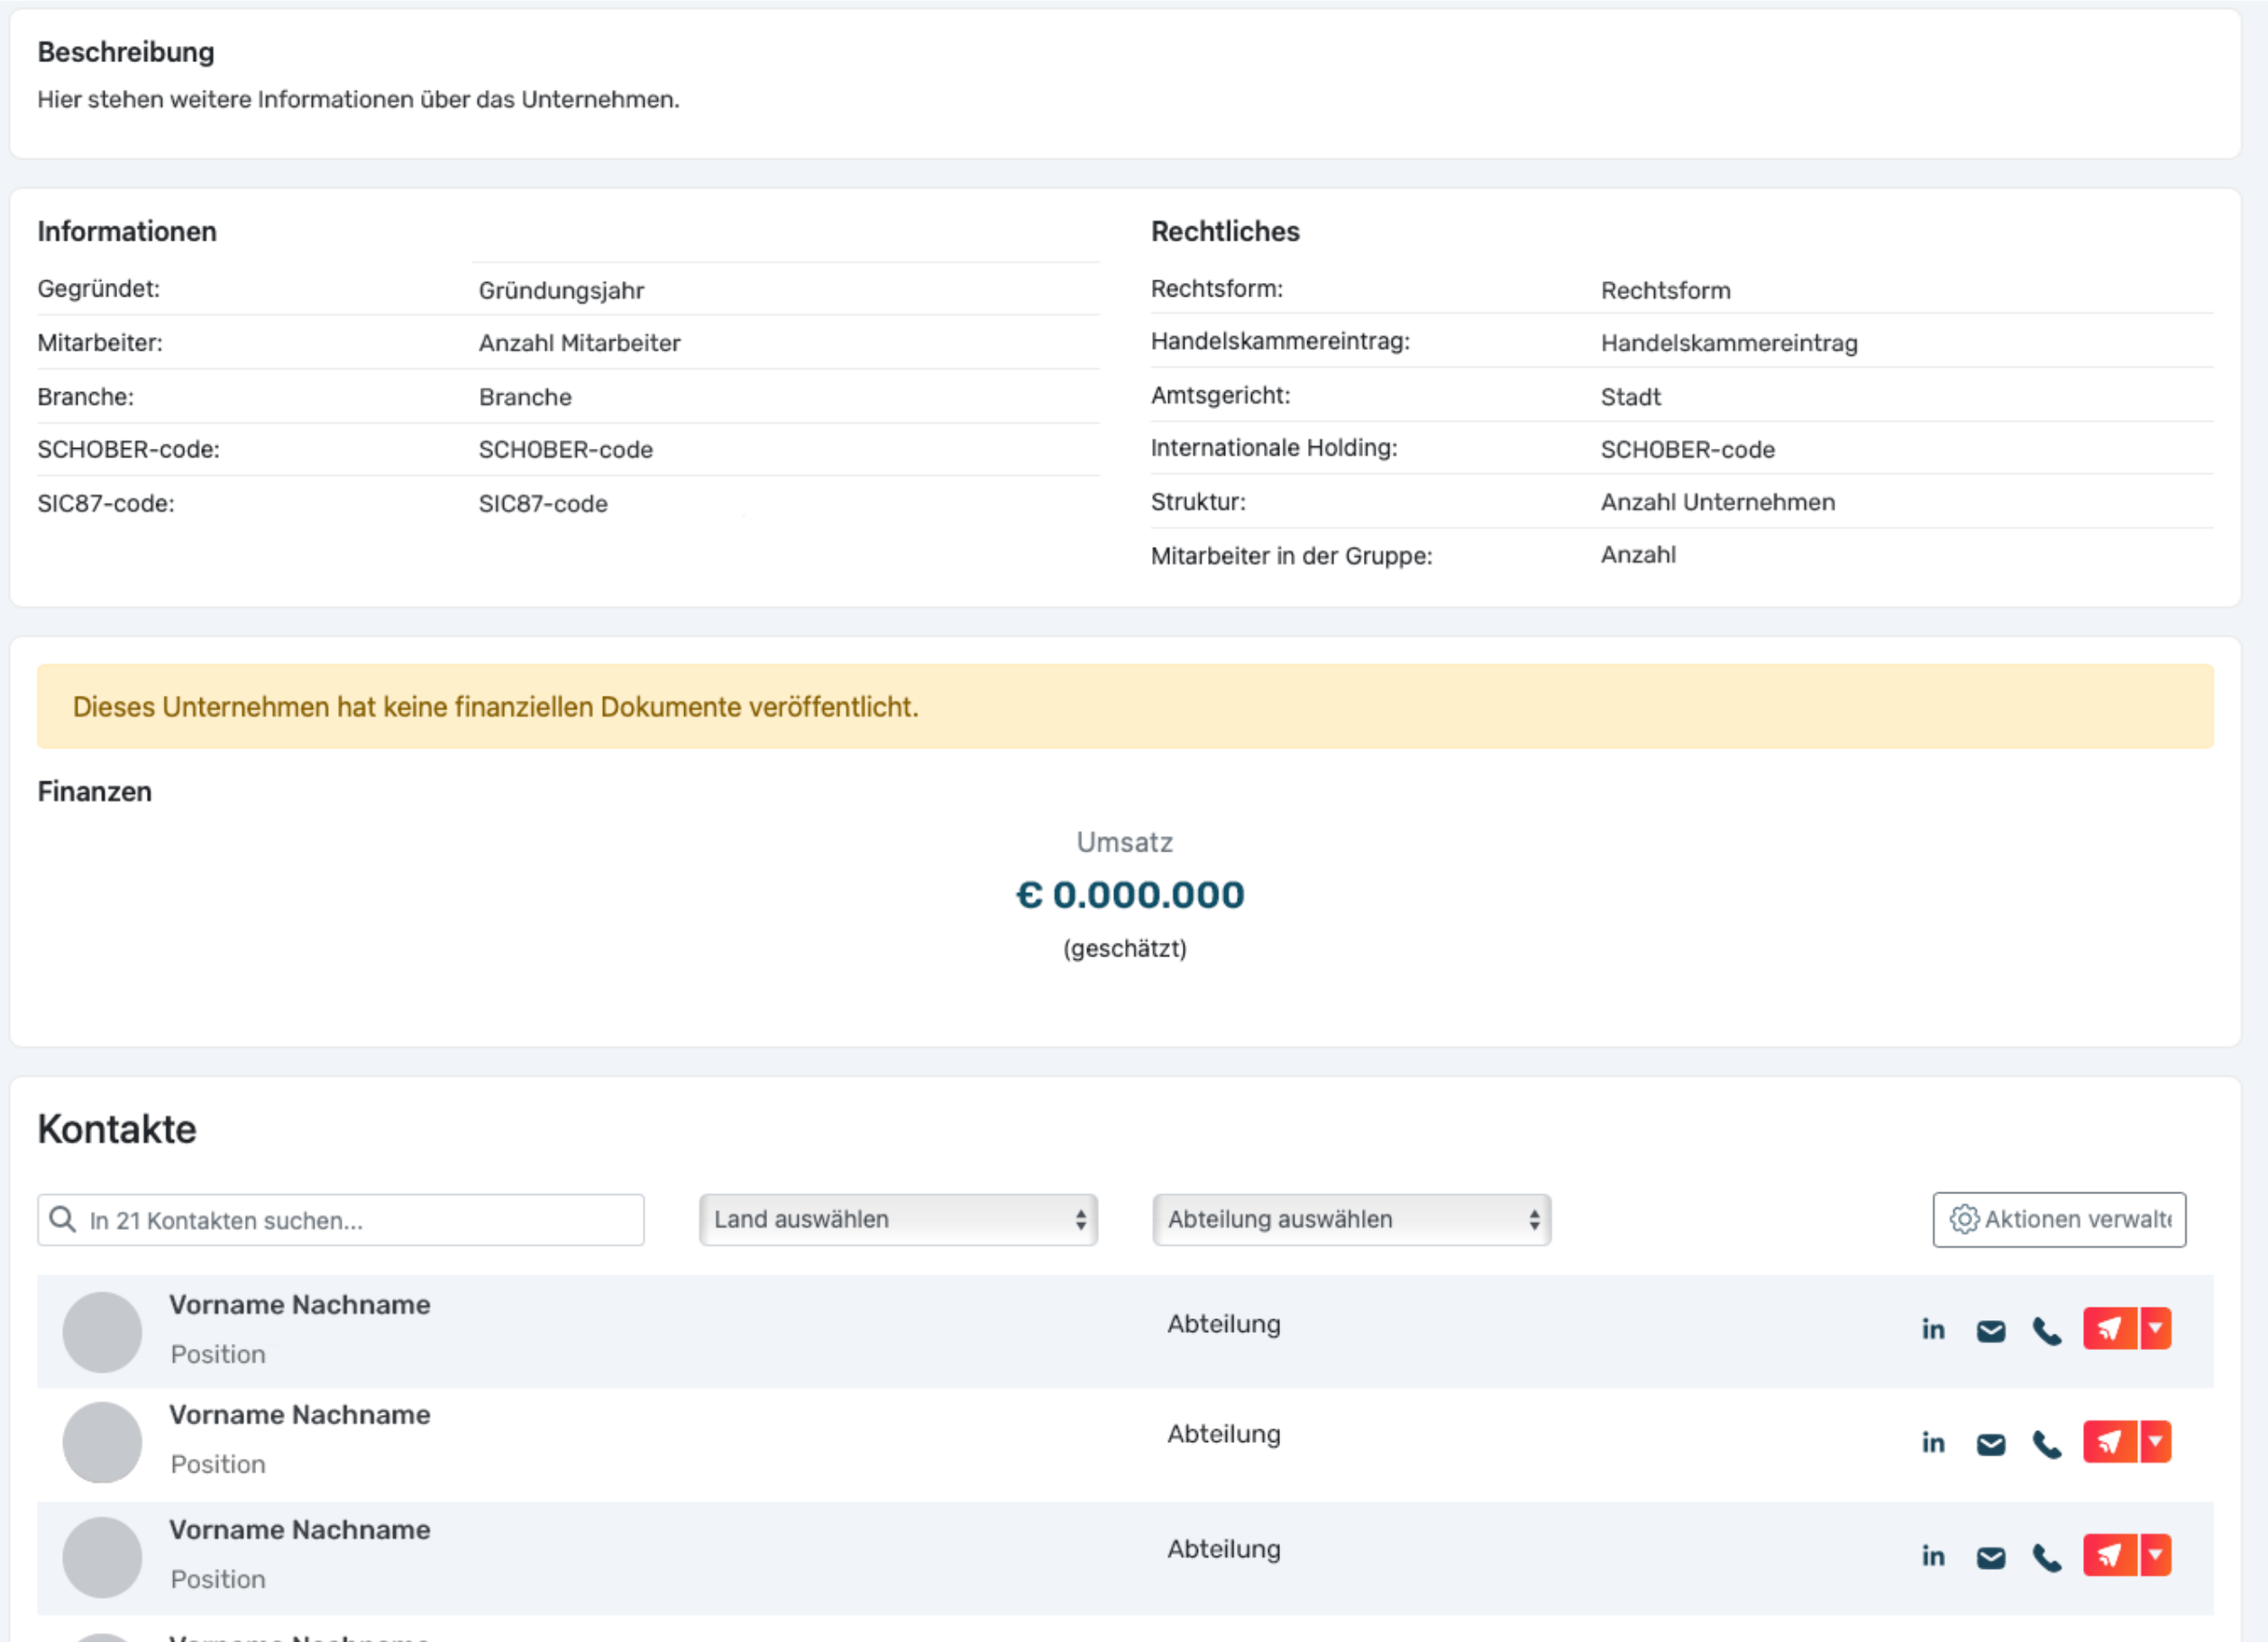Viewport: 2268px width, 1642px height.
Task: Open the Land auswählen dropdown
Action: point(897,1220)
